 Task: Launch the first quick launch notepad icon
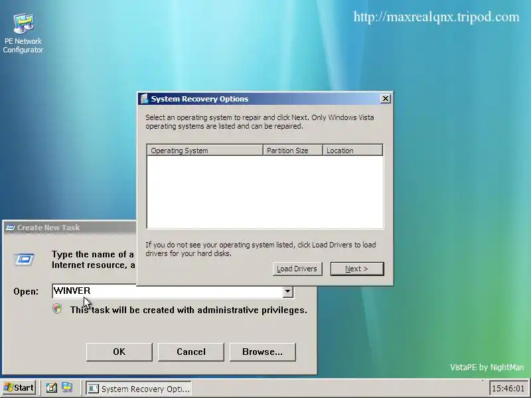coord(52,387)
